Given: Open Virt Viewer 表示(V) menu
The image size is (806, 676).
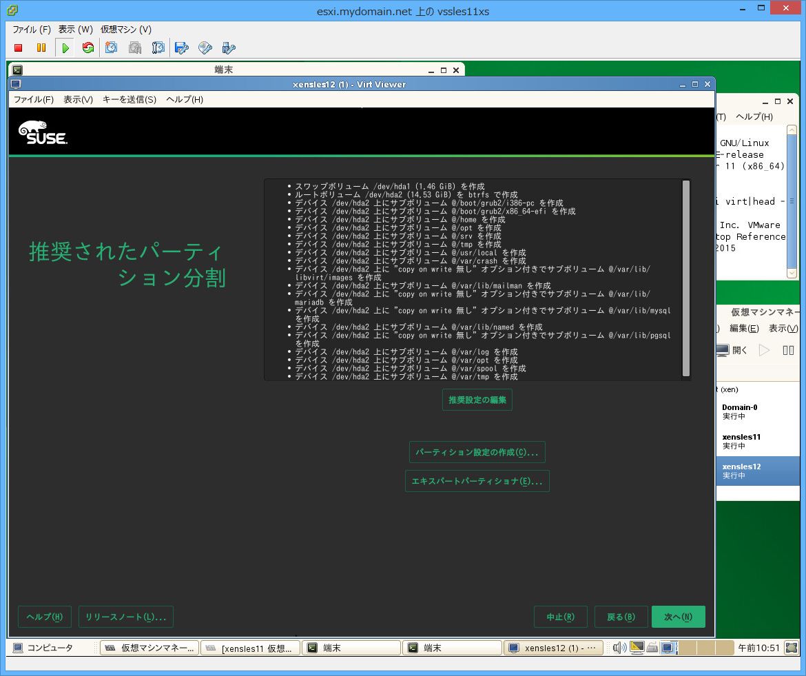Looking at the screenshot, I should (78, 99).
